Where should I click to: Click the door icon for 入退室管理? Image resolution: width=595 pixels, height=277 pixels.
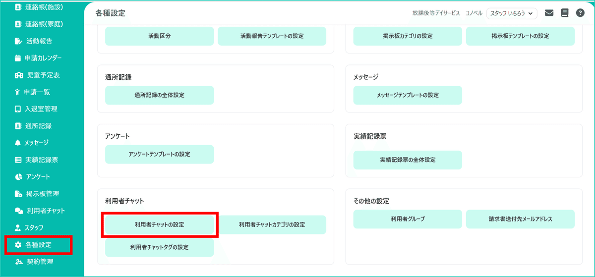point(18,109)
